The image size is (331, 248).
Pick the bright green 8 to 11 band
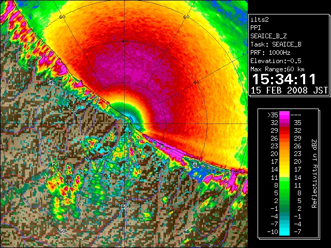[284, 185]
